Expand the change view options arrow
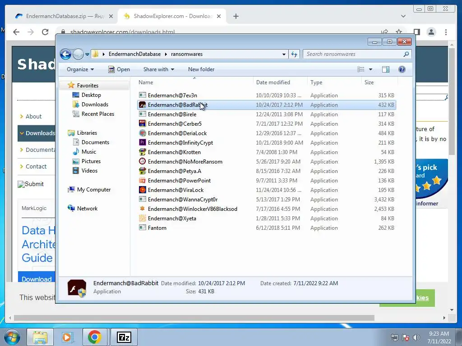The height and width of the screenshot is (346, 462). pyautogui.click(x=371, y=69)
